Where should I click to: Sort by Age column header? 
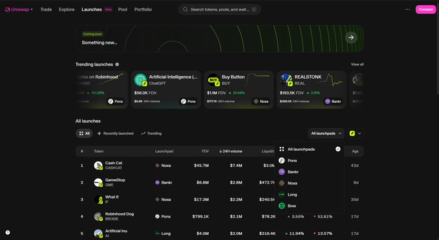point(355,151)
